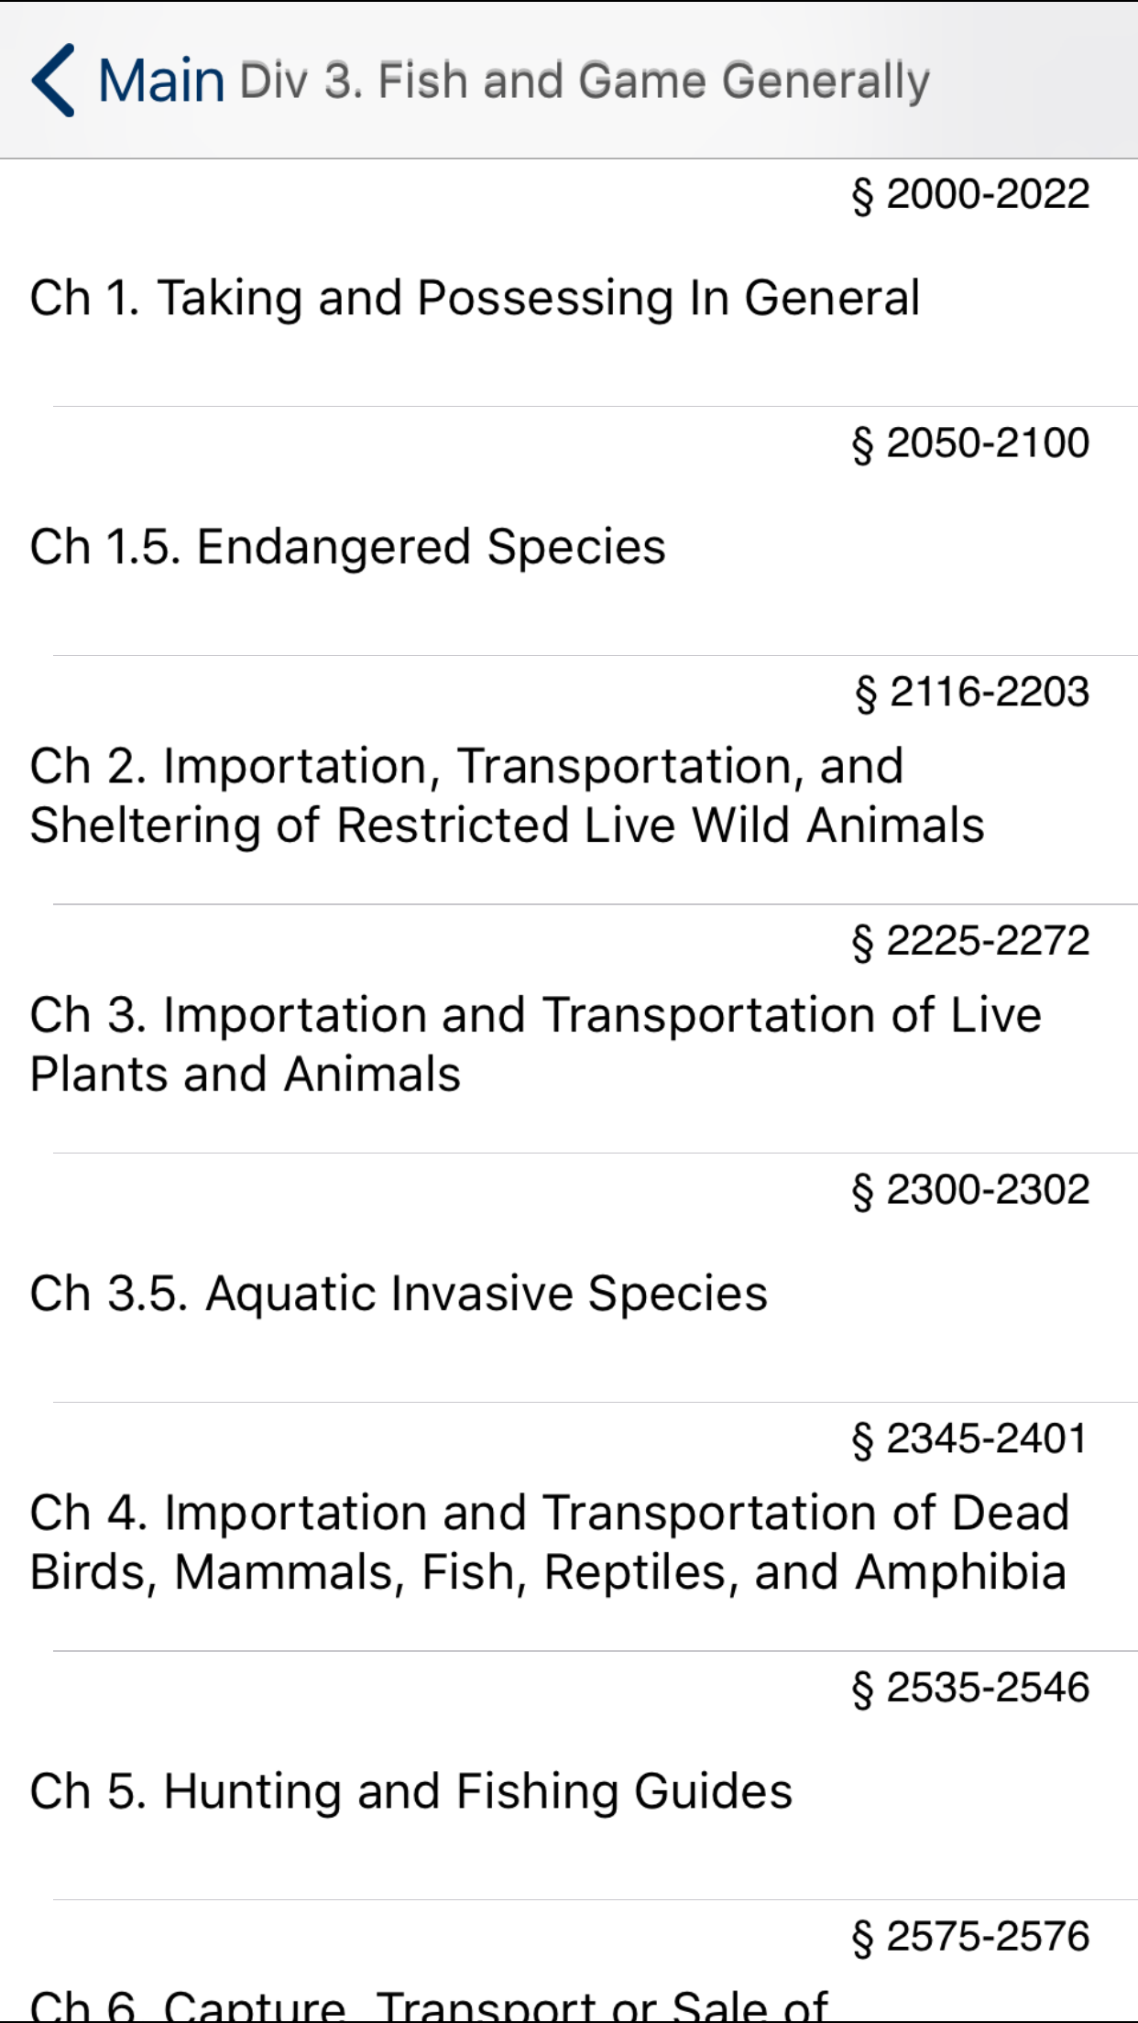Screen dimensions: 1138x2023
Task: Click the § 2575-2576 section label
Action: 970,1937
